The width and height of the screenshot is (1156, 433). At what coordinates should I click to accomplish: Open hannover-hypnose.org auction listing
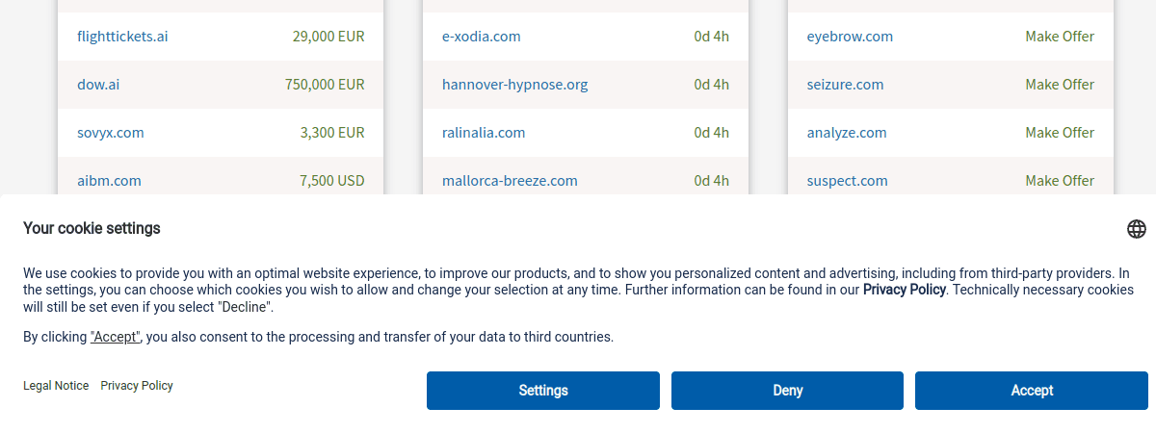pyautogui.click(x=514, y=85)
